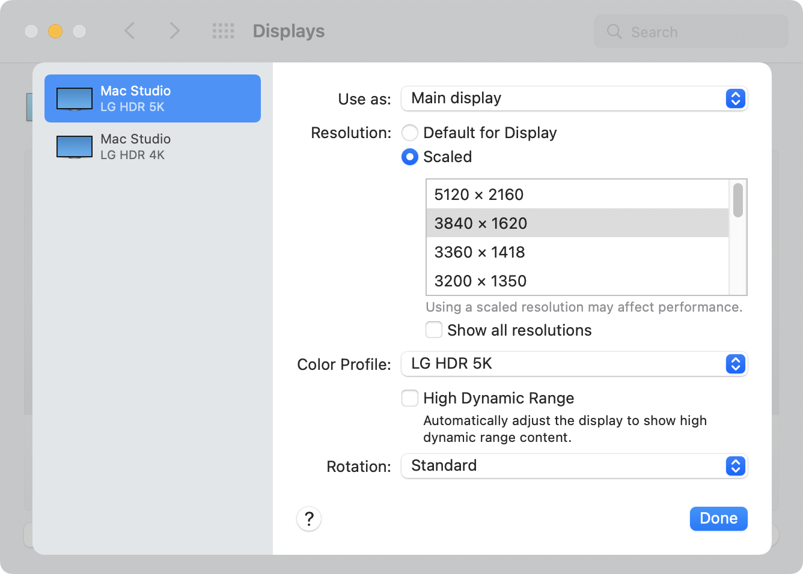Minimize the Displays window

pos(55,31)
